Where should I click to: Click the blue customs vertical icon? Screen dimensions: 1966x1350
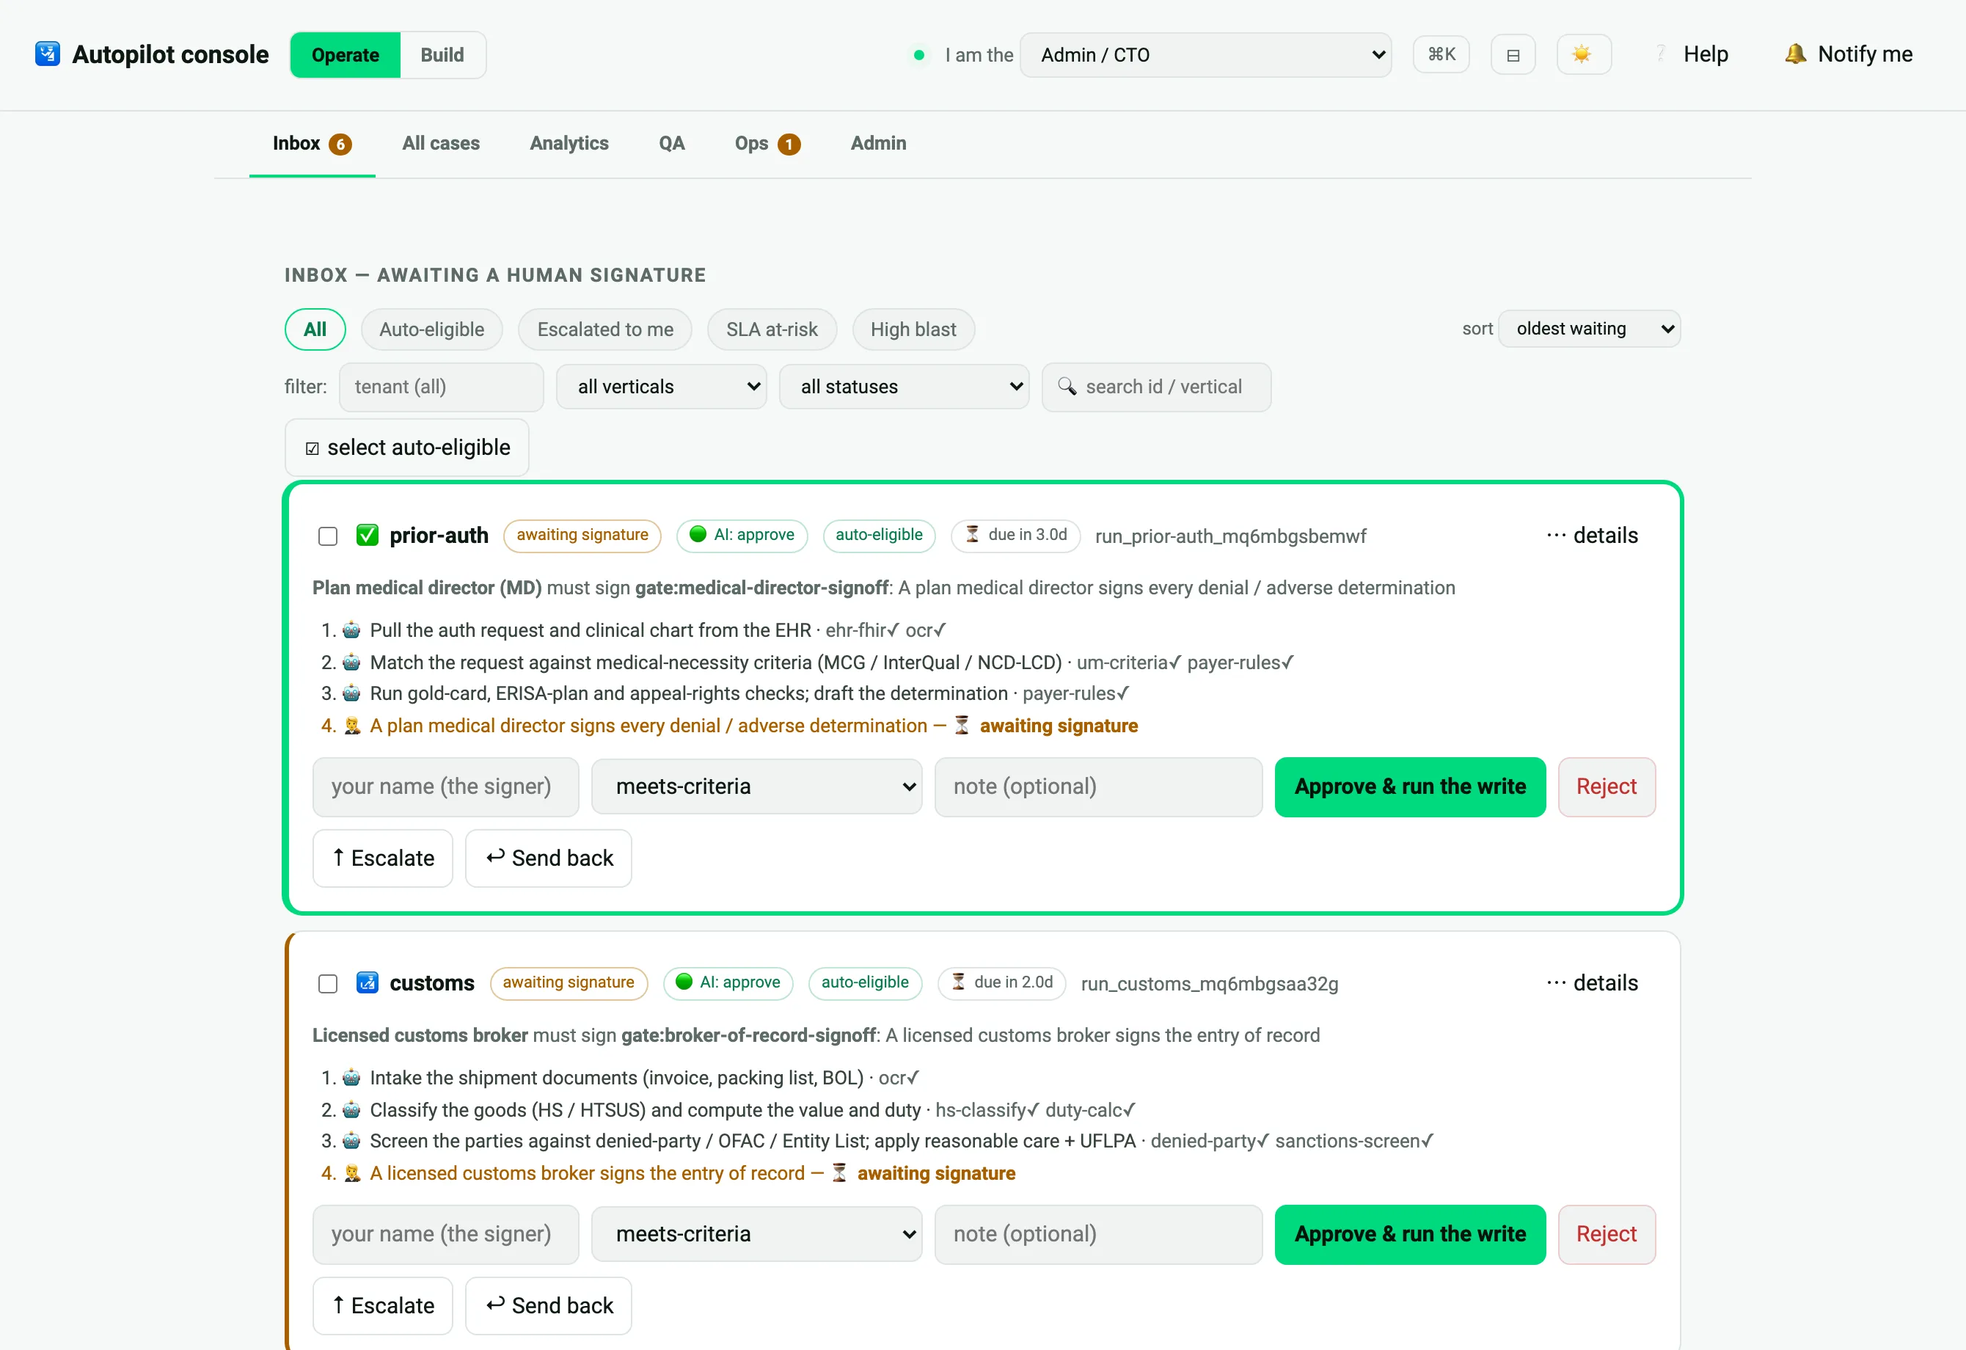[x=367, y=983]
